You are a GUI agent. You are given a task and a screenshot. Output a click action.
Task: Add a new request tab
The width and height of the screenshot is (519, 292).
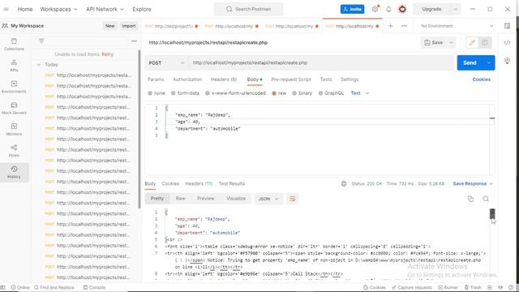391,26
